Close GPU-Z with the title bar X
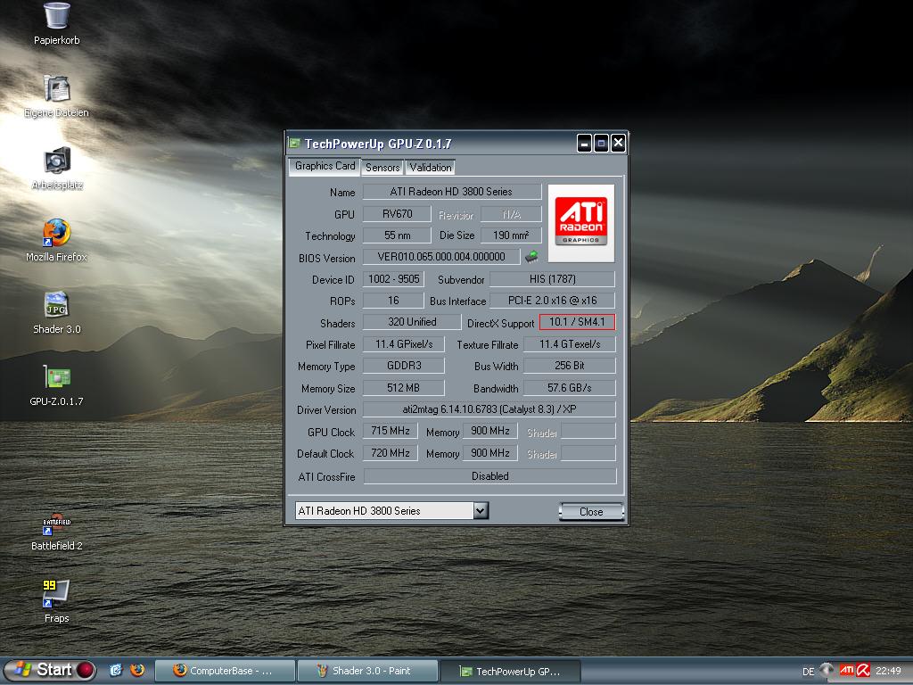The height and width of the screenshot is (685, 913). point(619,144)
